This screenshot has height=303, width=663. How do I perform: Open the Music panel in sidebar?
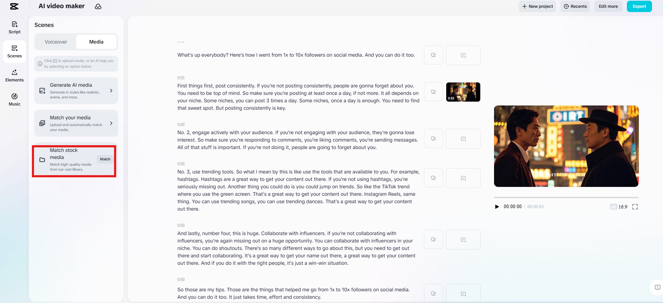tap(15, 99)
